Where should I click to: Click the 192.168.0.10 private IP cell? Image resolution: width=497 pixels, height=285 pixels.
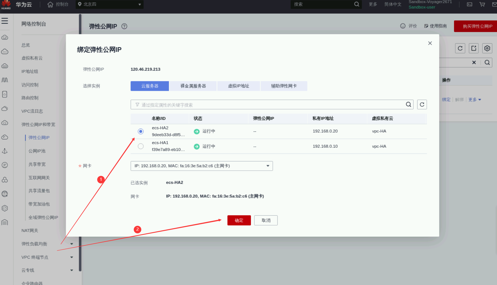(325, 146)
